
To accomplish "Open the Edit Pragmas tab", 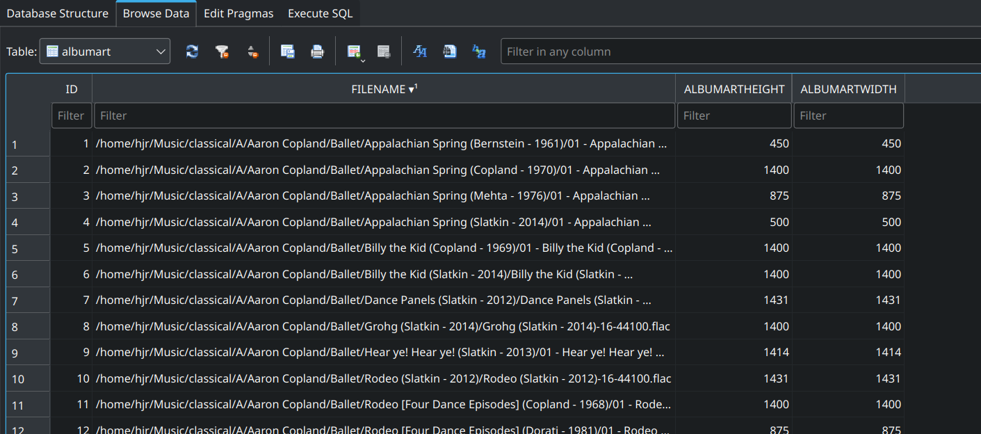I will click(238, 13).
